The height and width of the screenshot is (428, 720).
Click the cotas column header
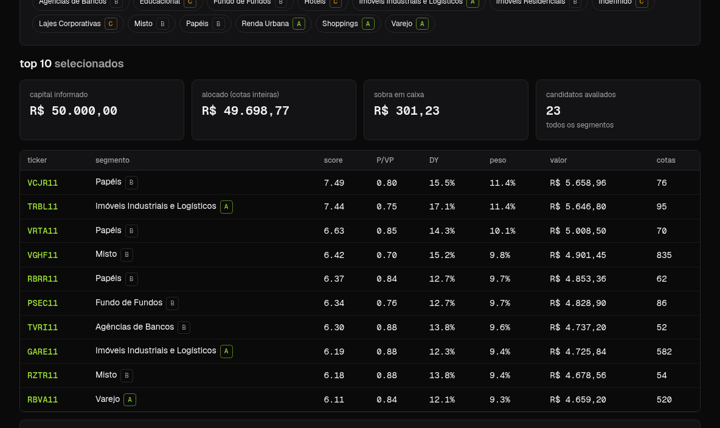click(x=666, y=160)
